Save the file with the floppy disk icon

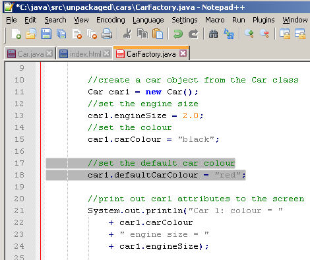click(46, 34)
